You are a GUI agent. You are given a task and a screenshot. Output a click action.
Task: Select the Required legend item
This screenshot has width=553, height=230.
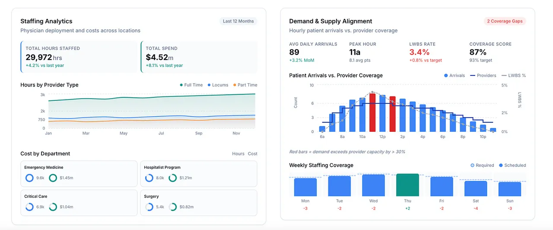[x=483, y=165]
